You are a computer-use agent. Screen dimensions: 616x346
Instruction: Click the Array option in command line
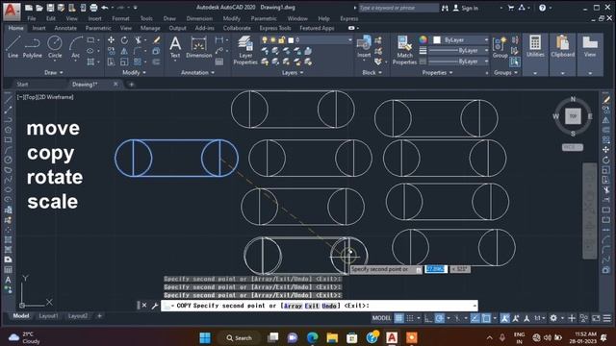pos(293,306)
